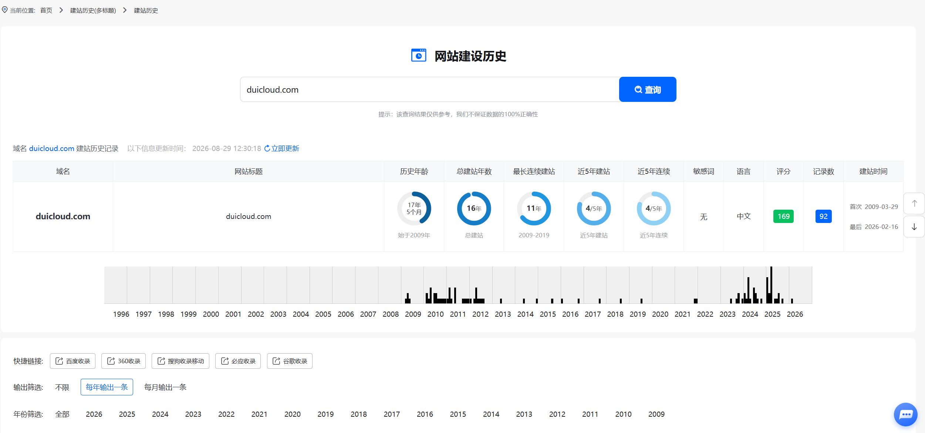This screenshot has height=433, width=925.
Task: Filter records by year 2023
Action: (193, 414)
